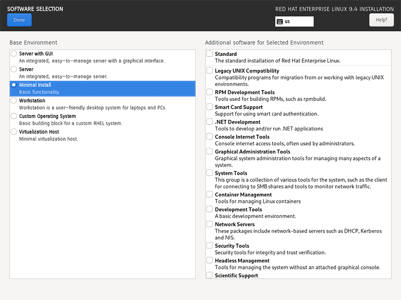Screen dimensions: 401x300
Task: Check Development Tools checkbox
Action: click(210, 209)
